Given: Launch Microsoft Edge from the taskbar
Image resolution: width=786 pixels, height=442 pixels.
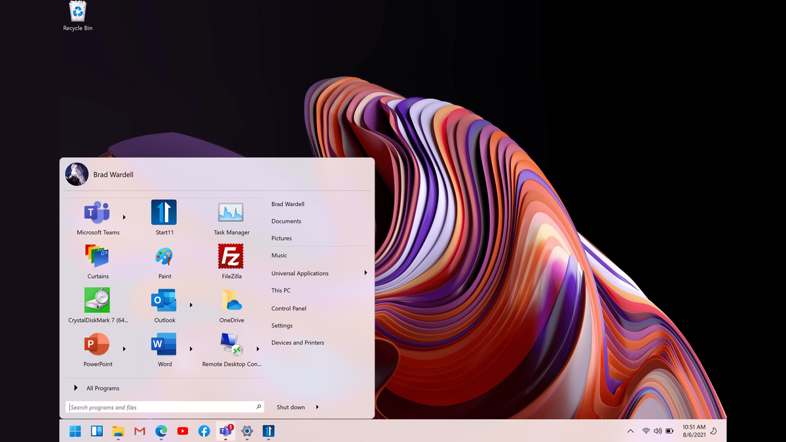Looking at the screenshot, I should (161, 431).
